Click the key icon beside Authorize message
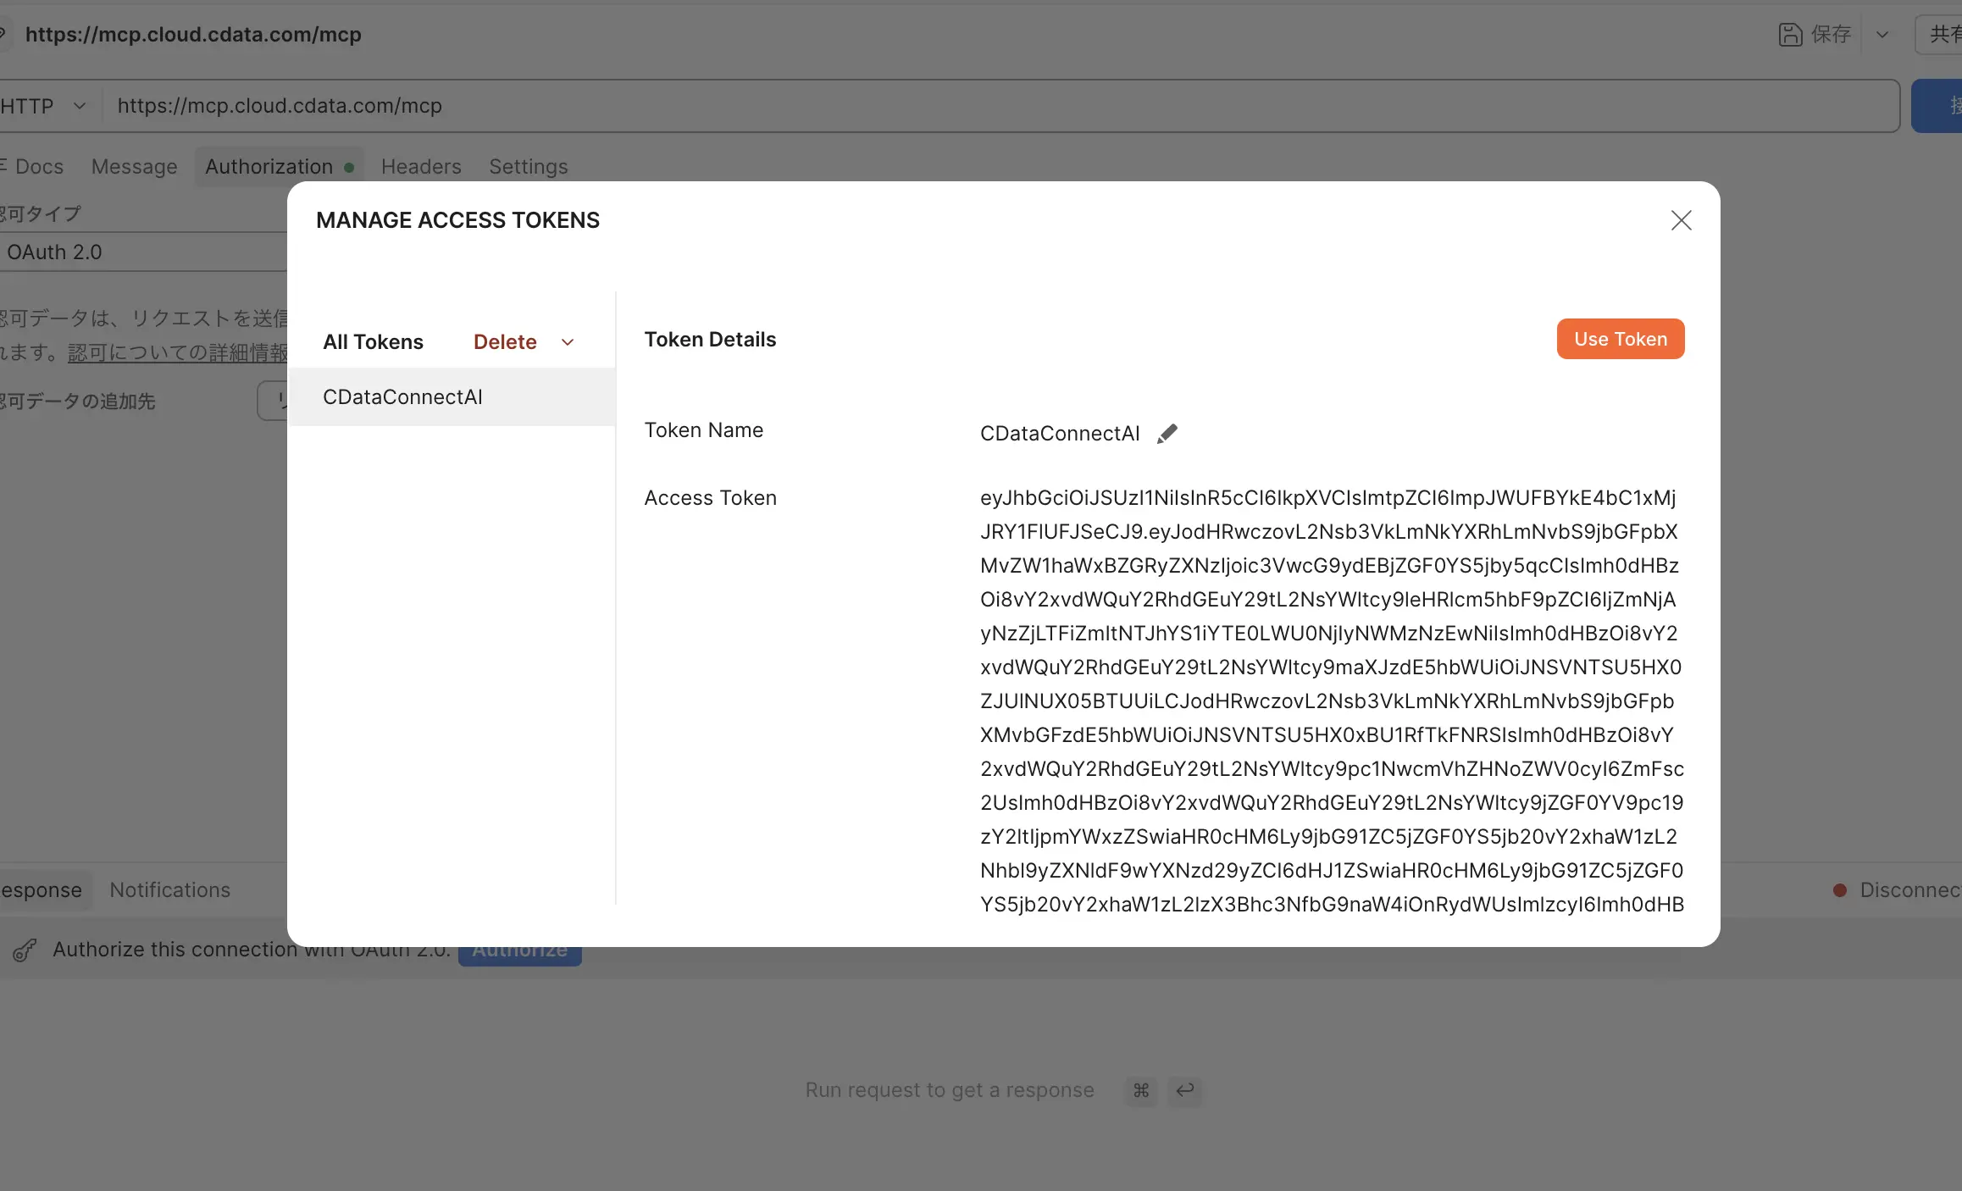1962x1191 pixels. [x=25, y=950]
